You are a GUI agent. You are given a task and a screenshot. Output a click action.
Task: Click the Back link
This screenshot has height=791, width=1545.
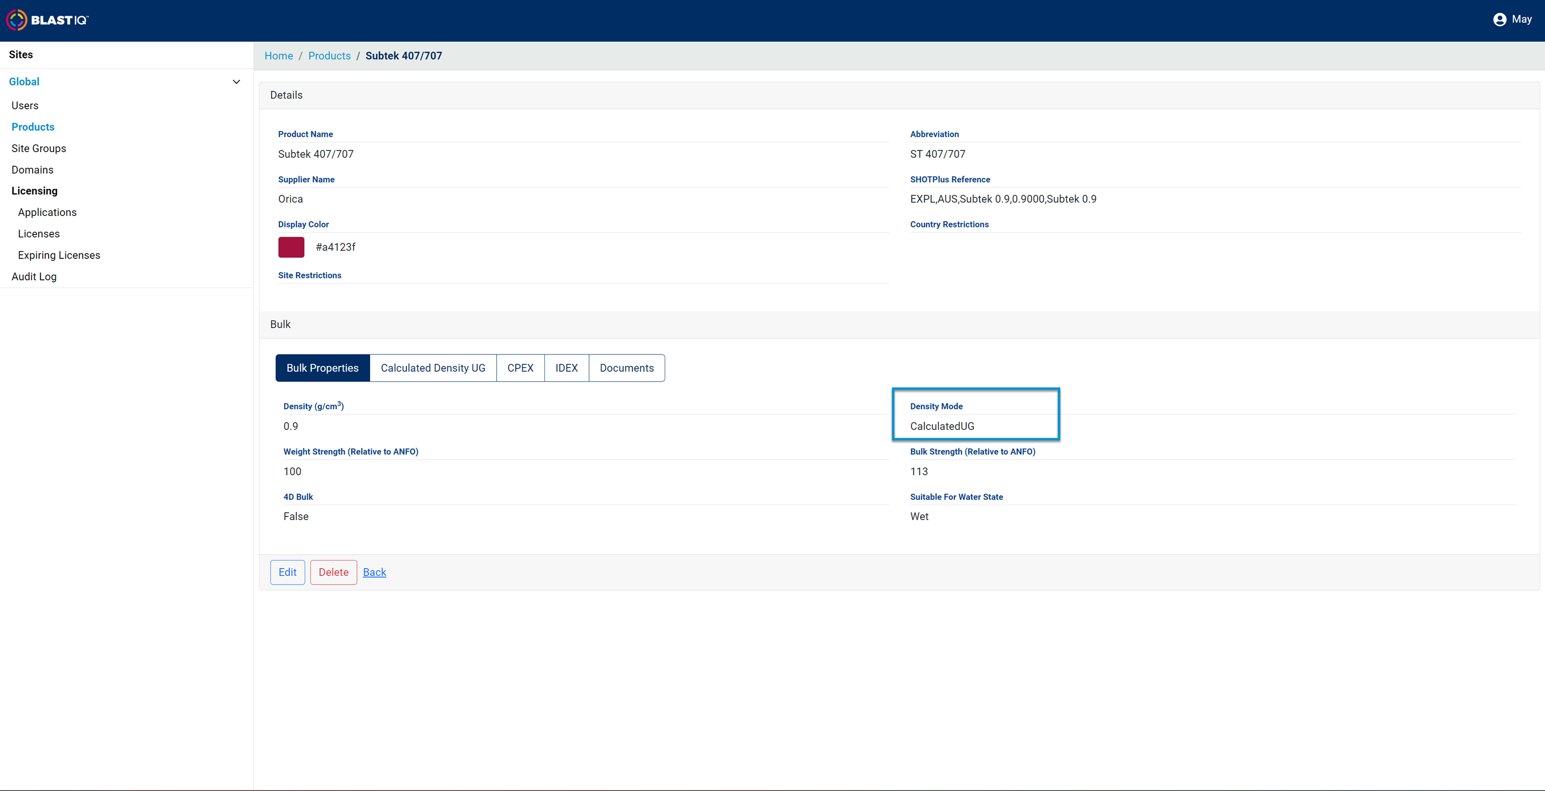374,572
